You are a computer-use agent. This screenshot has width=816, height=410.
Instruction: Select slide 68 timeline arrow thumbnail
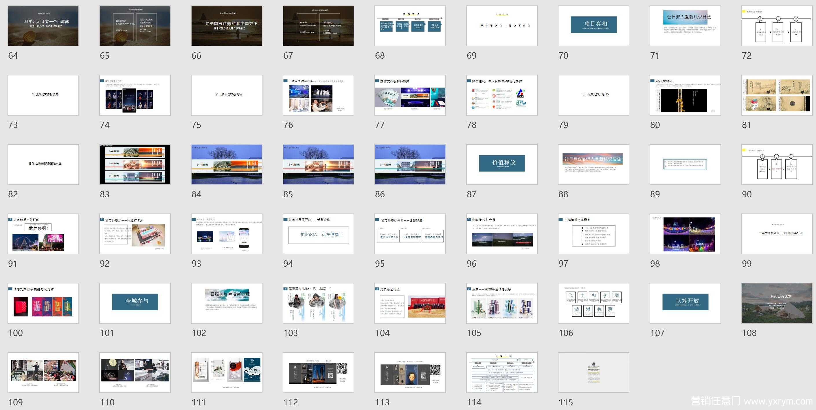[x=410, y=26]
